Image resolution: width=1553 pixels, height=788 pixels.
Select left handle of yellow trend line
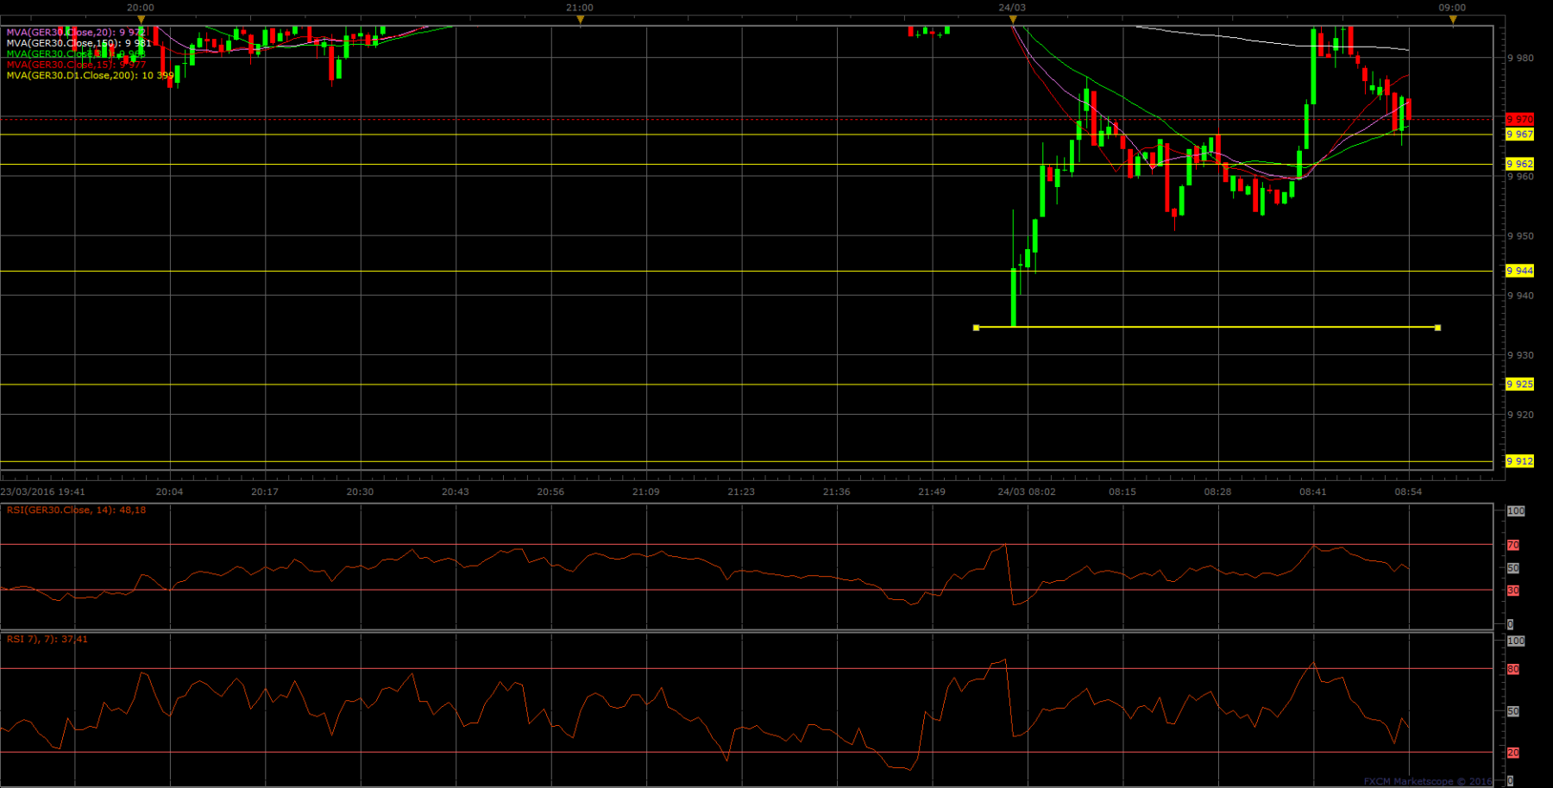(x=976, y=328)
